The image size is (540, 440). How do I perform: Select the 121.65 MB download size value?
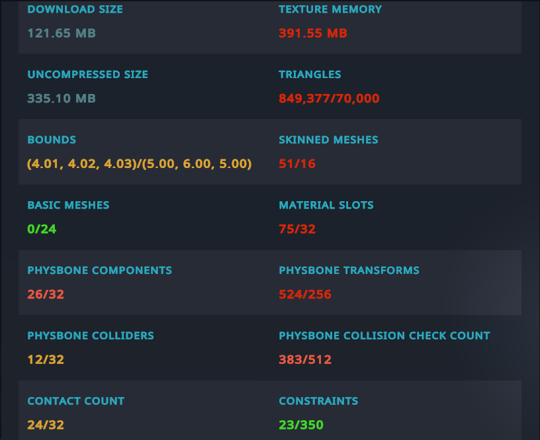pos(62,33)
